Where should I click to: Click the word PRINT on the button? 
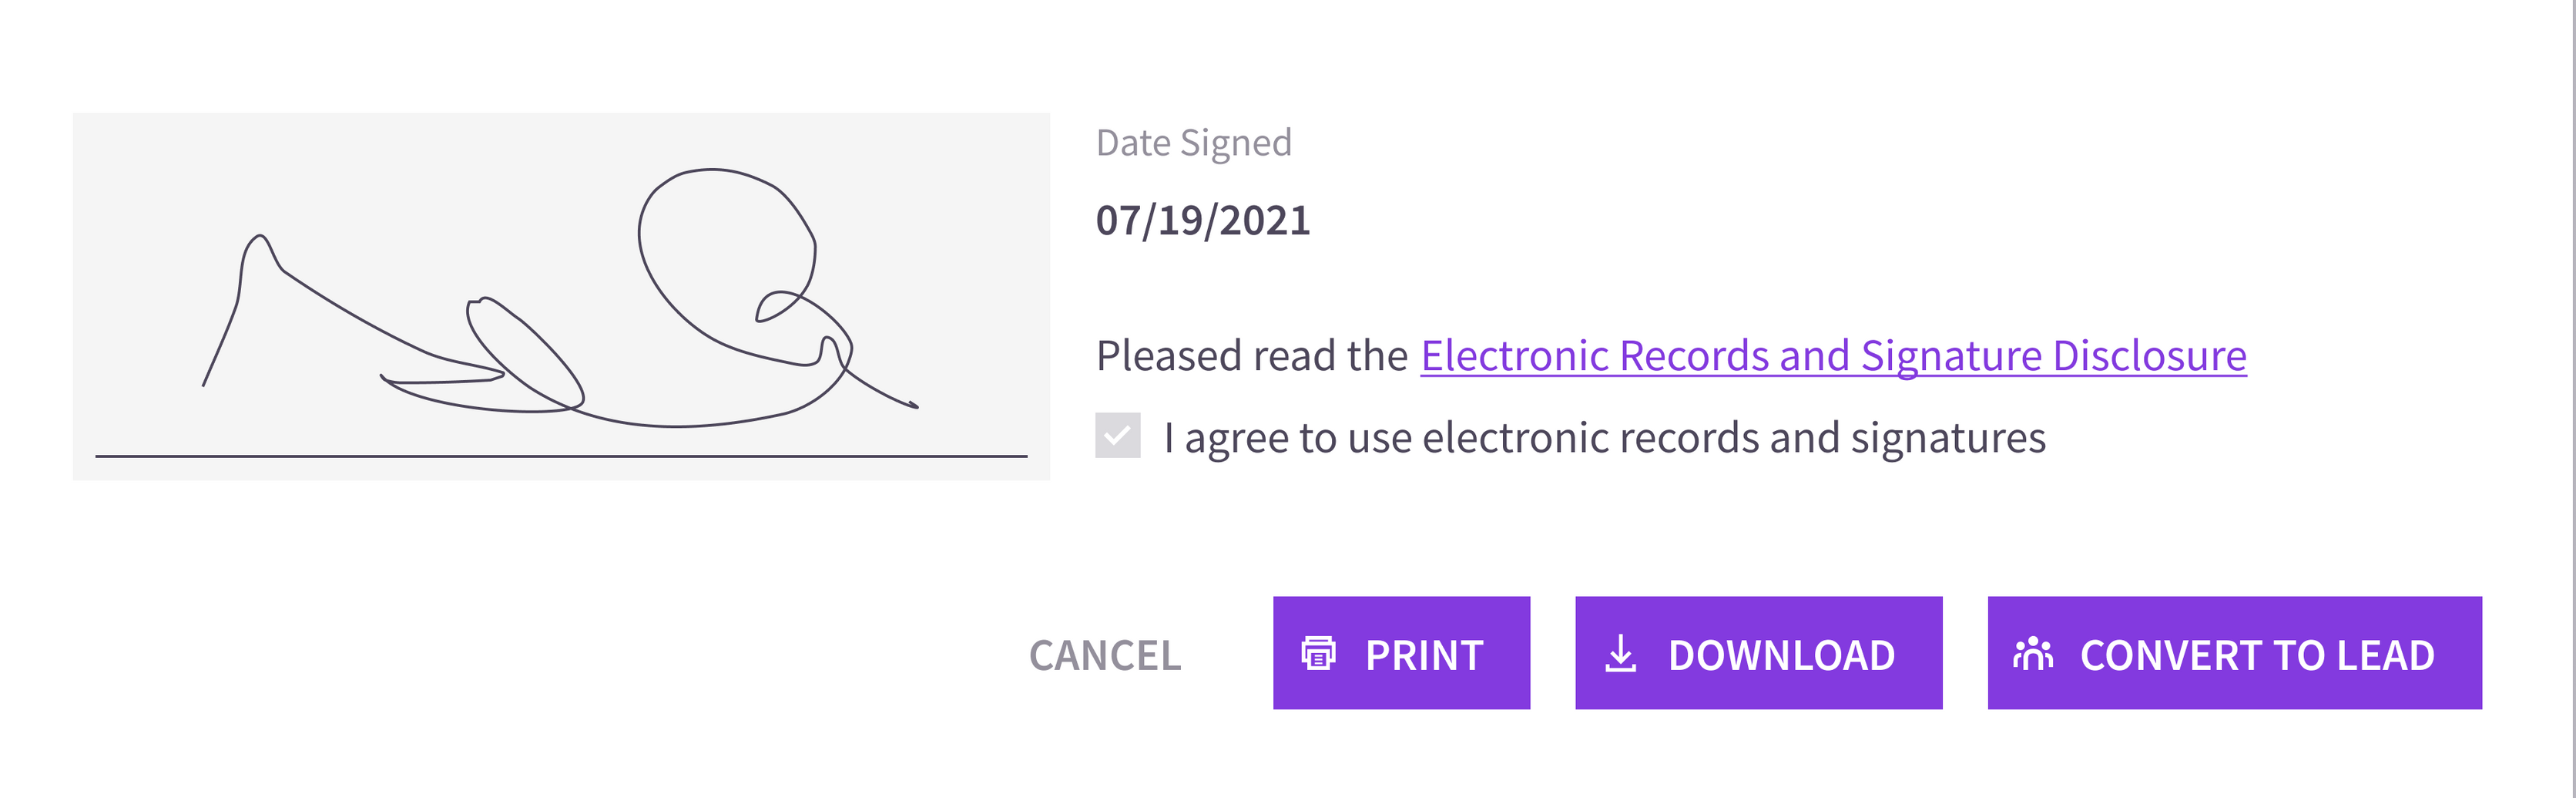click(1424, 655)
